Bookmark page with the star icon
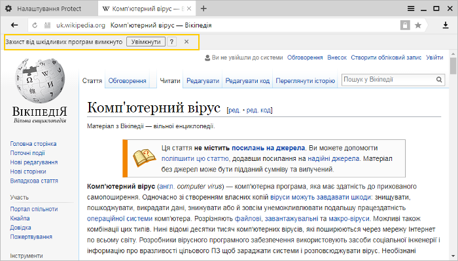 [x=418, y=26]
